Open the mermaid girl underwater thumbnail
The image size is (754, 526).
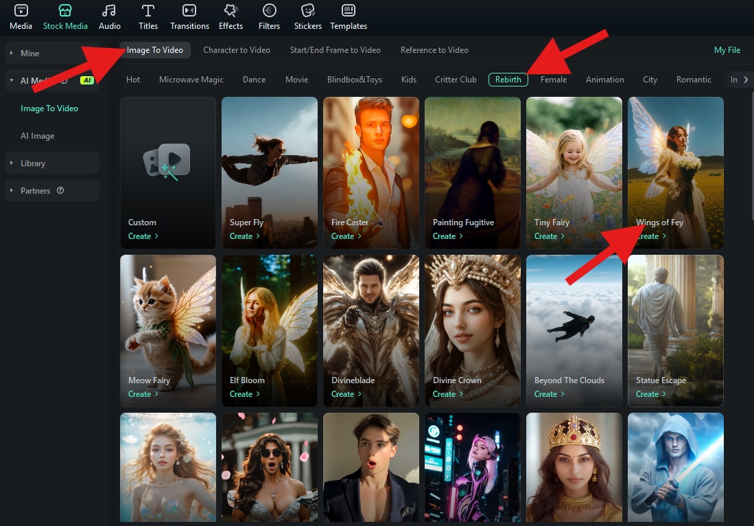pos(168,467)
